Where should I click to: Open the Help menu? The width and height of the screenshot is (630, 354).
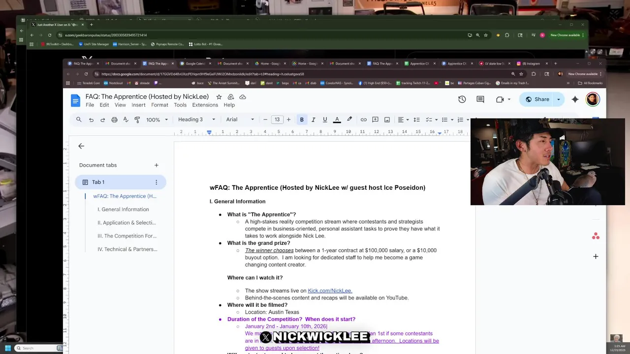coord(229,105)
